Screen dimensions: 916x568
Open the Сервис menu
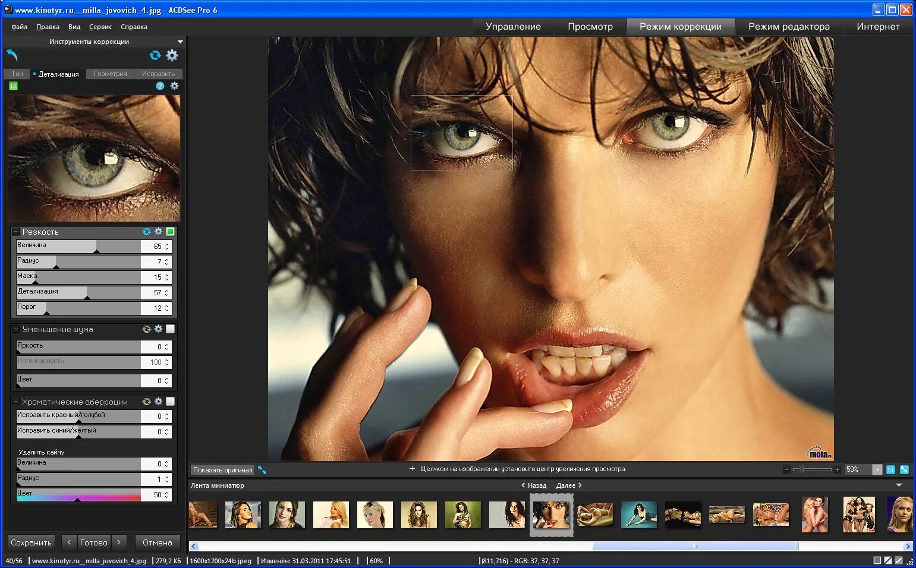point(100,27)
